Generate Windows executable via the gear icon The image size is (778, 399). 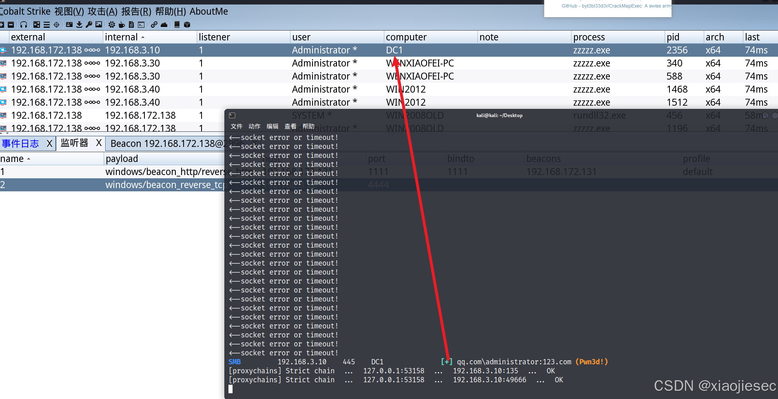[x=111, y=25]
